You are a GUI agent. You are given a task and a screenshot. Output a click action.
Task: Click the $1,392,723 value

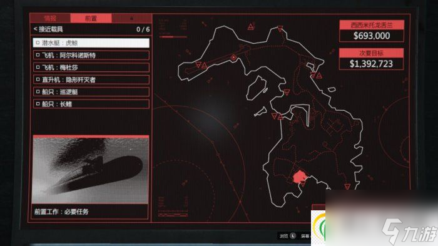371,64
